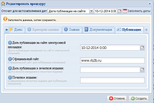This screenshot has height=103, width=154.
Task: Focus the Печатное издание text field
Action: (112, 80)
